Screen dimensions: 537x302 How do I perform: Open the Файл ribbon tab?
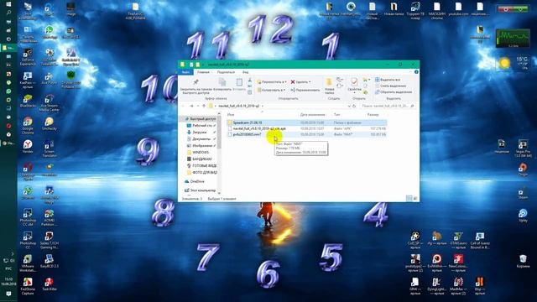click(x=185, y=72)
